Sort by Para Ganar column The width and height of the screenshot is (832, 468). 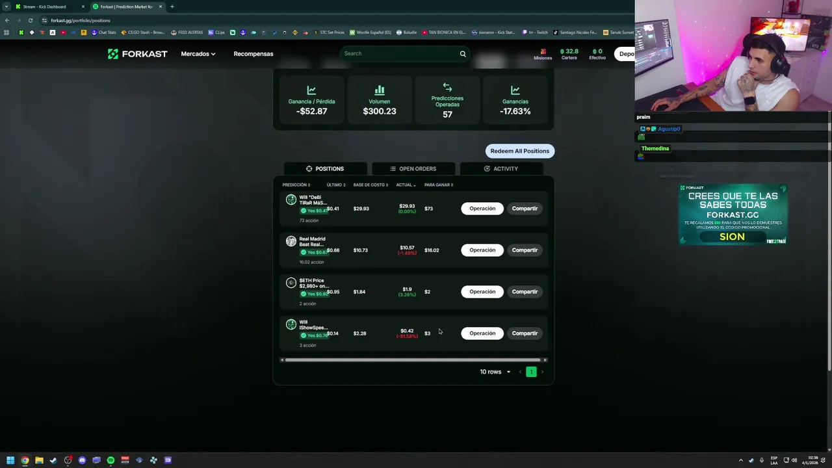point(439,185)
